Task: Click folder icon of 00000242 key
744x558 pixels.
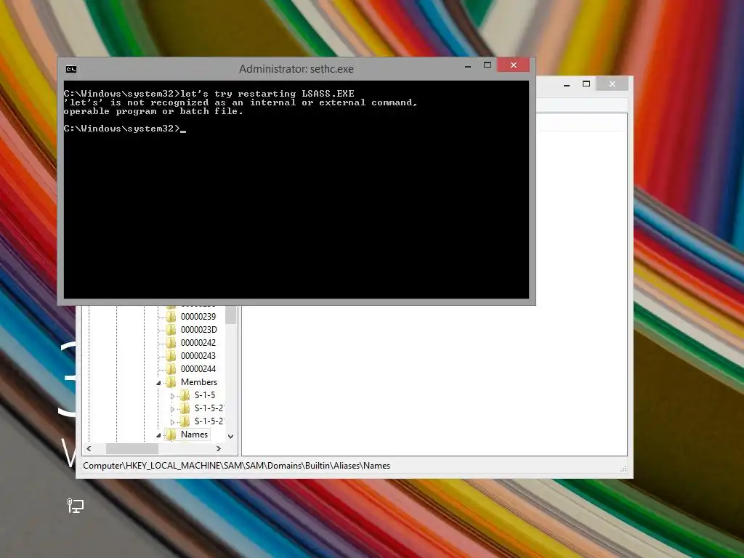Action: (171, 343)
